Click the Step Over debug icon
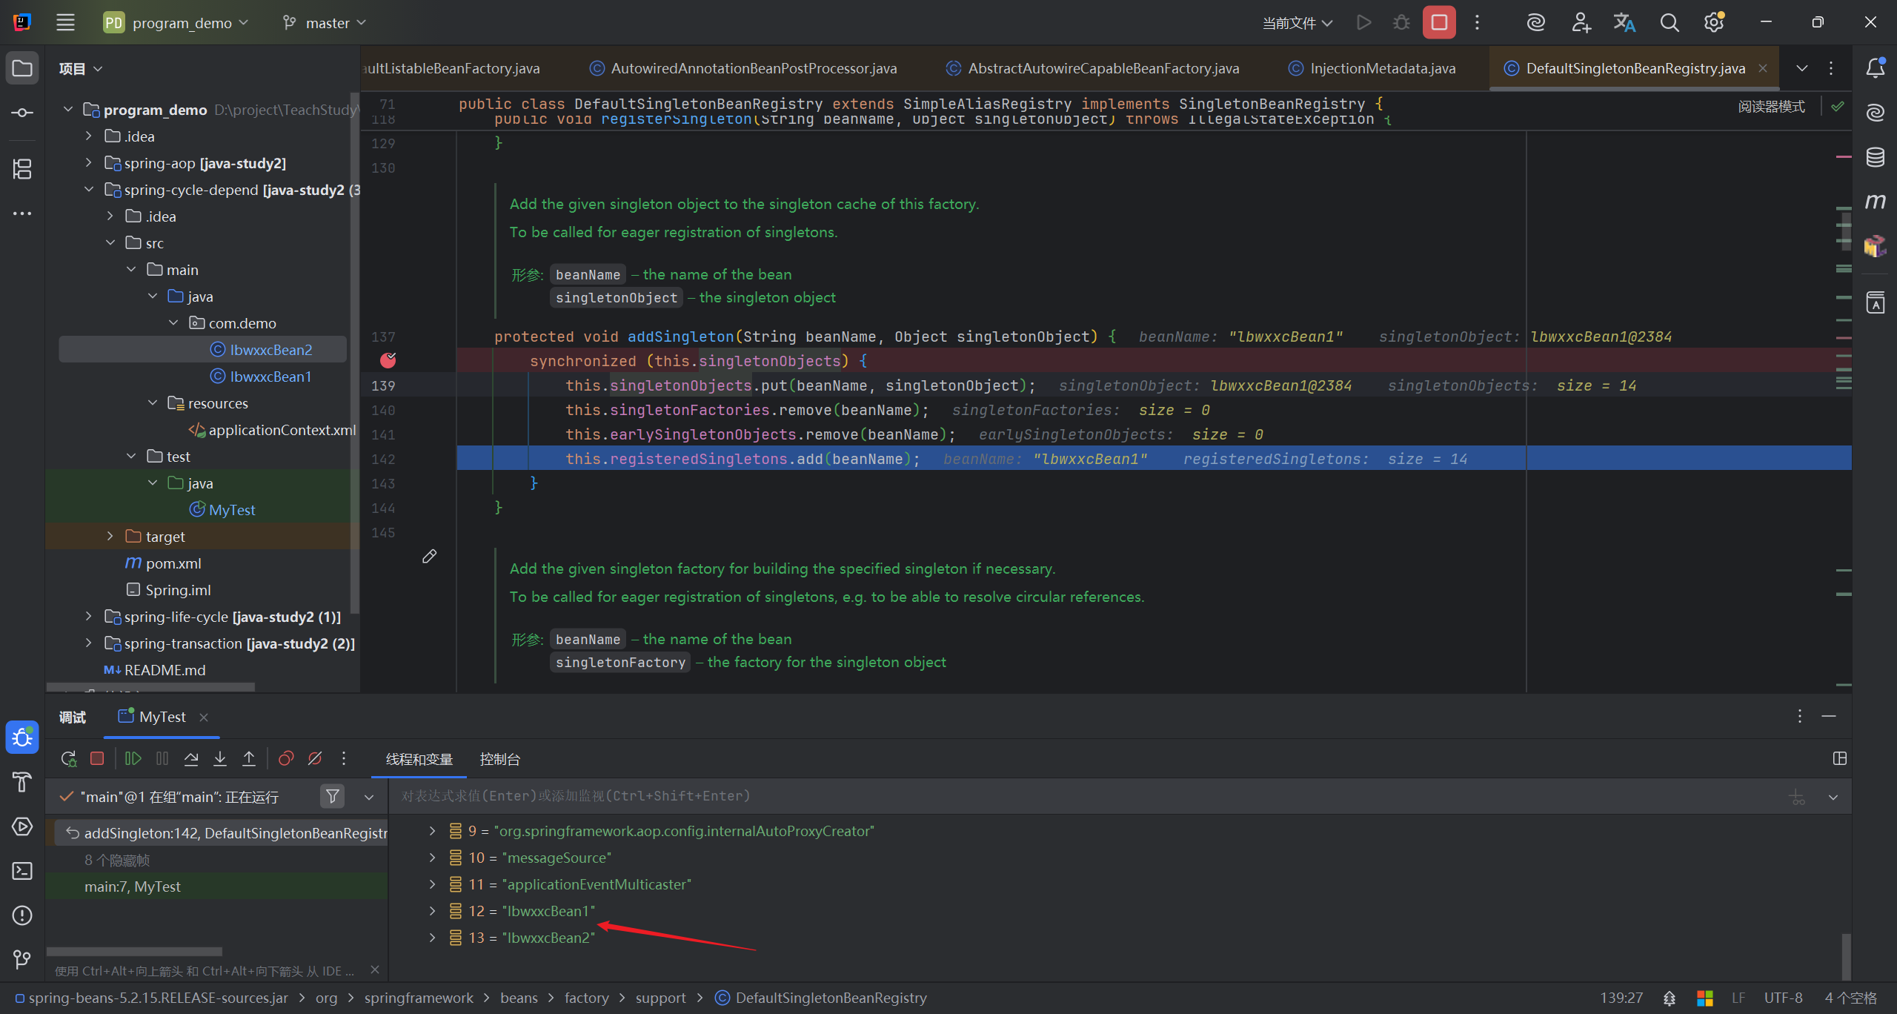1897x1014 pixels. [x=191, y=758]
